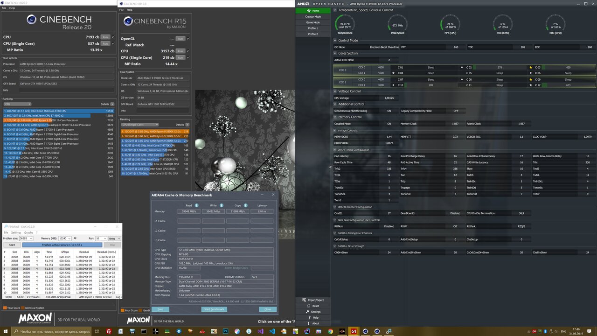Open Photoshop from the taskbar
The image size is (597, 336).
click(225, 331)
